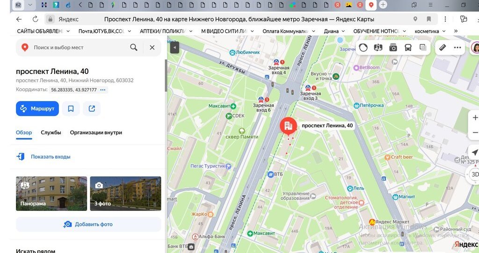Click the search magnifier icon
This screenshot has height=253, width=479.
tap(134, 47)
